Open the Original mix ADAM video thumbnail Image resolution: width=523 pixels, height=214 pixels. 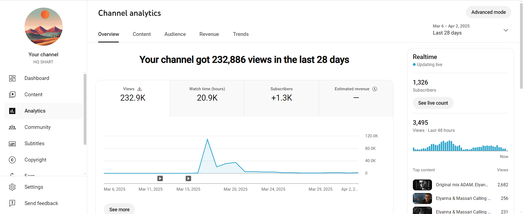[422, 185]
